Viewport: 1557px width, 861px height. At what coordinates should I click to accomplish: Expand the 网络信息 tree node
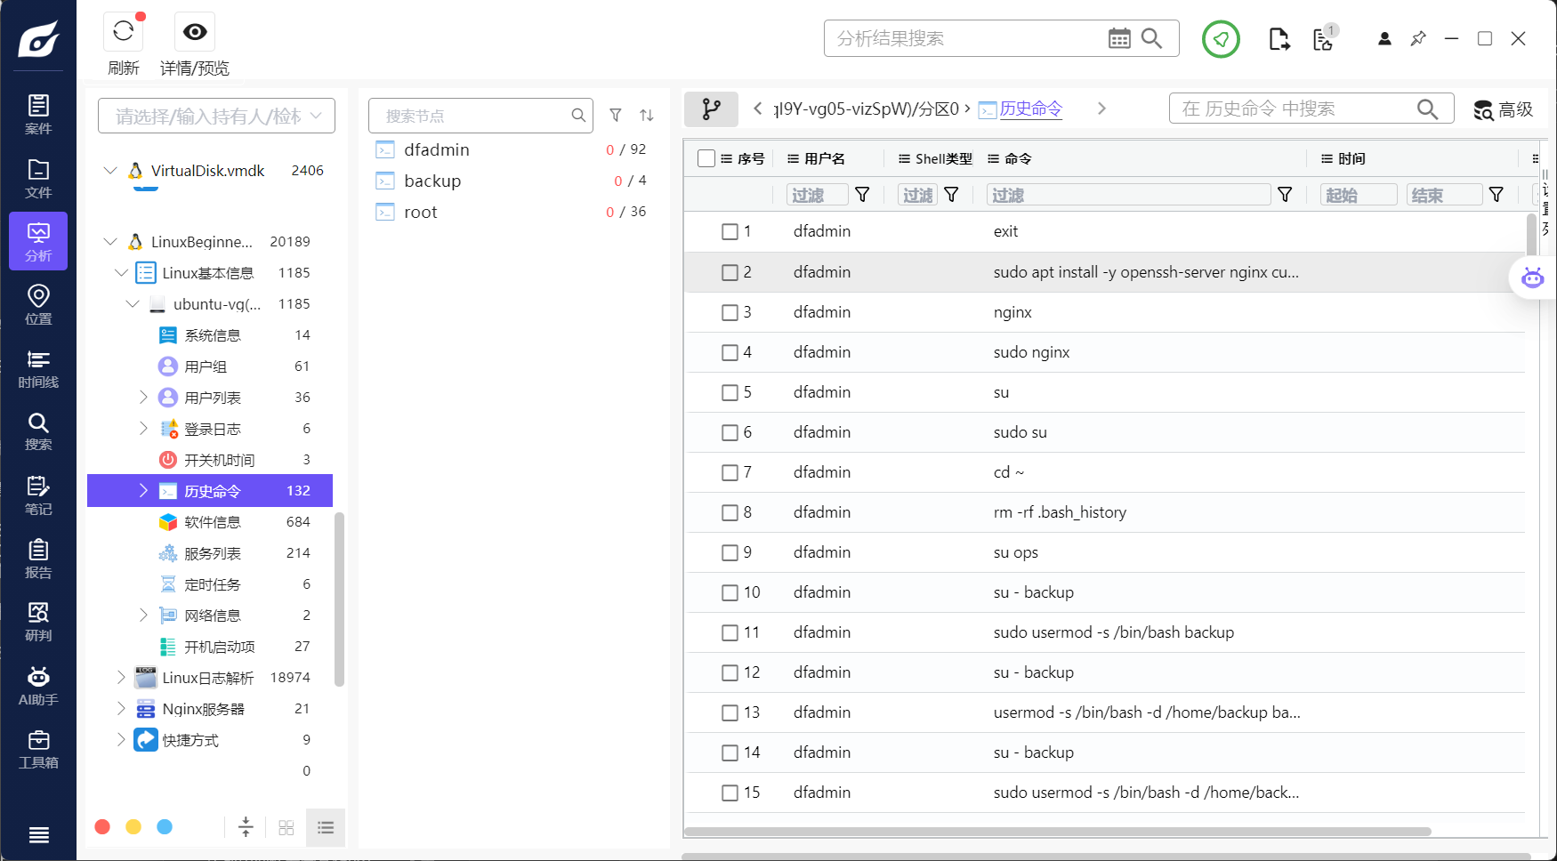(143, 615)
